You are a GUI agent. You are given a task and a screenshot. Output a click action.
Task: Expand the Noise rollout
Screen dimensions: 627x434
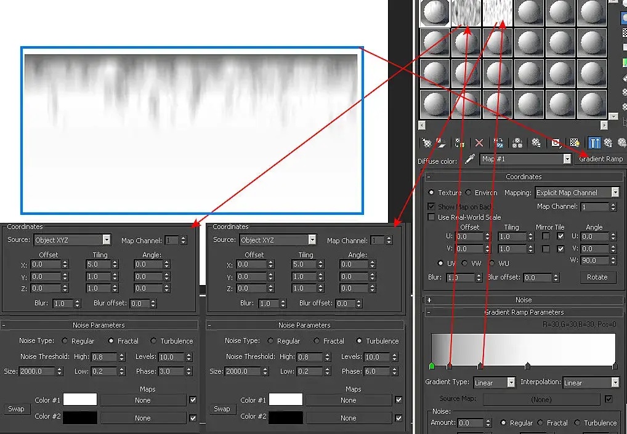click(x=524, y=300)
